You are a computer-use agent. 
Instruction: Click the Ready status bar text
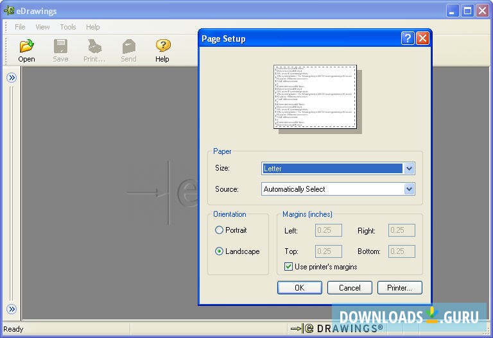click(13, 329)
